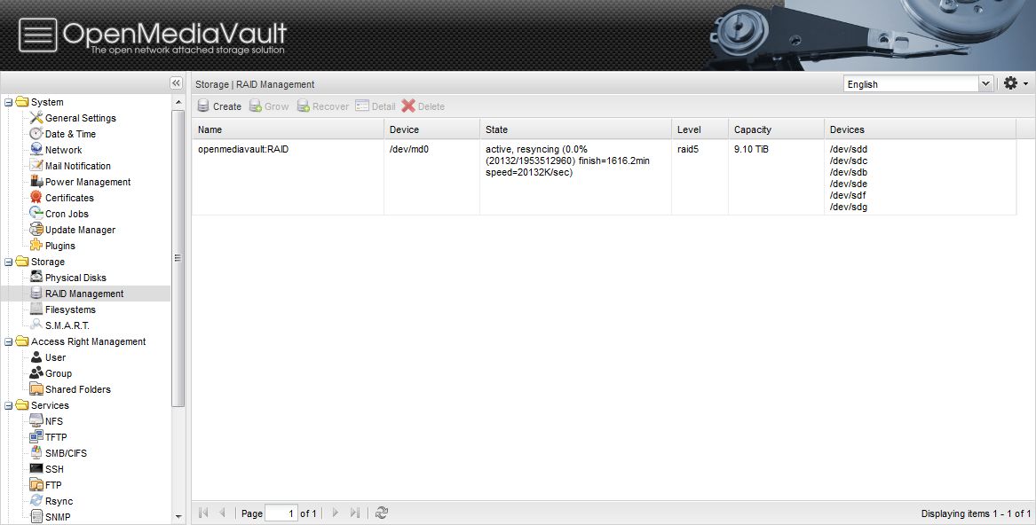Sort by Name column header

coord(288,129)
